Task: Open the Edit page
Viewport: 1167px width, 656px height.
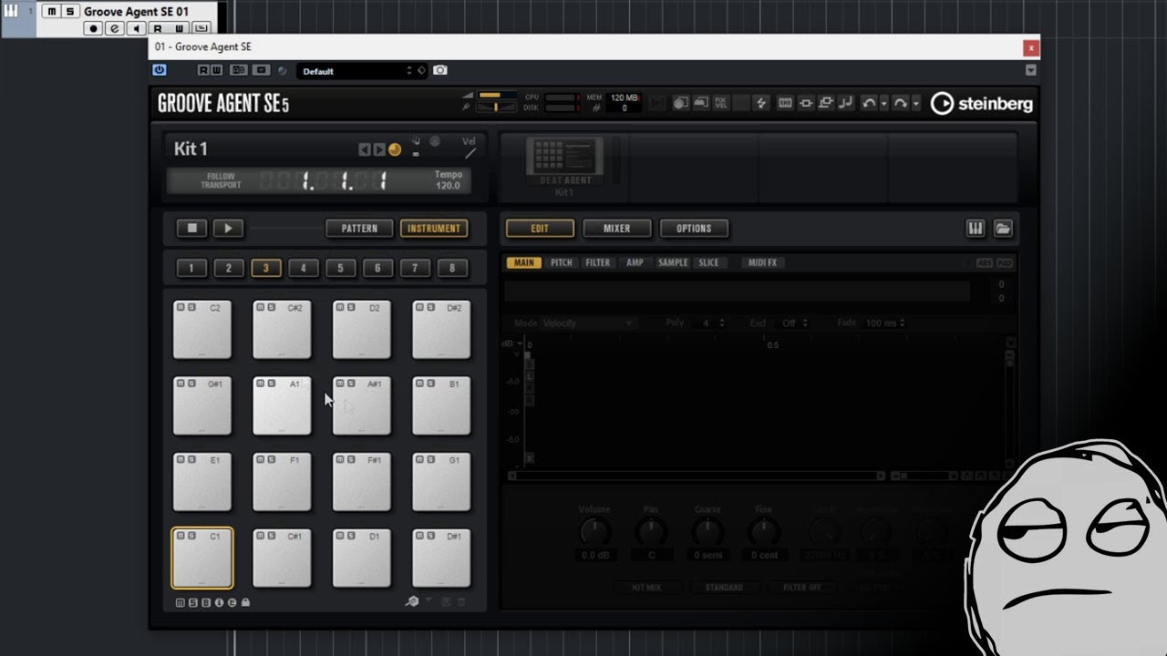Action: coord(540,229)
